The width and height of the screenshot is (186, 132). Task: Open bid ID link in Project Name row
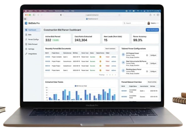pos(48,70)
